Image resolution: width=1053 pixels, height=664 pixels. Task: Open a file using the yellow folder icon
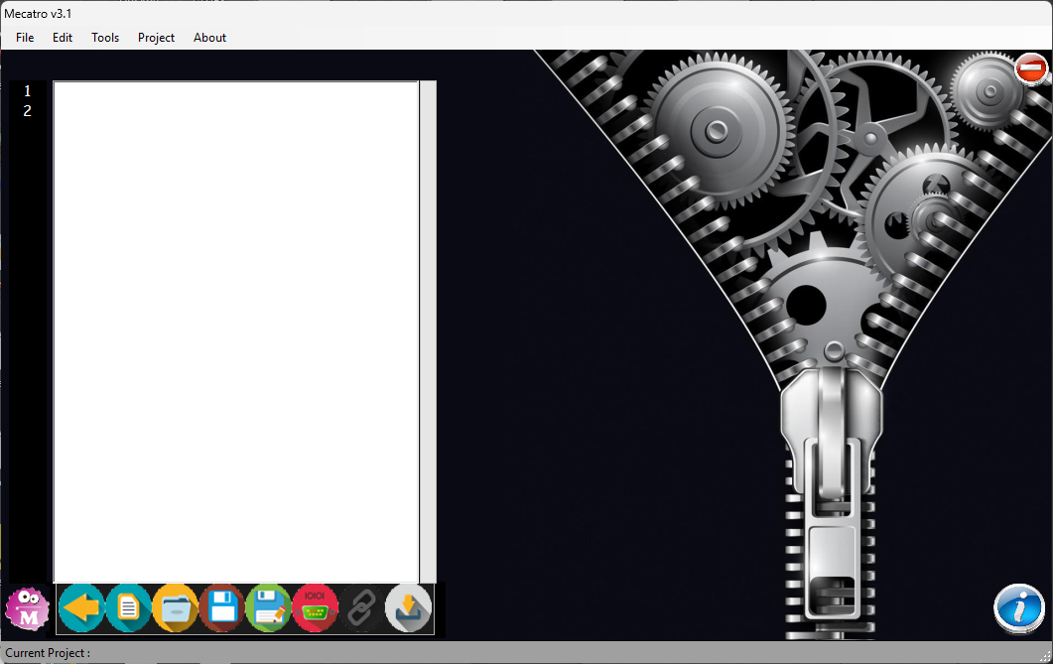click(x=176, y=607)
